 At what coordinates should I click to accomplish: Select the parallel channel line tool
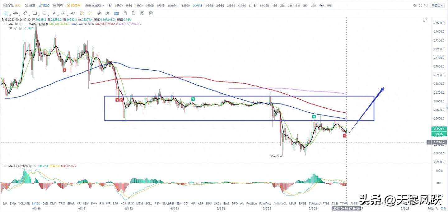tap(26, 13)
